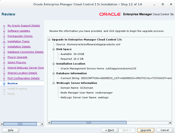Viewport: 175px width, 133px height.
Task: Select the Connect String row
Action: pos(116,78)
